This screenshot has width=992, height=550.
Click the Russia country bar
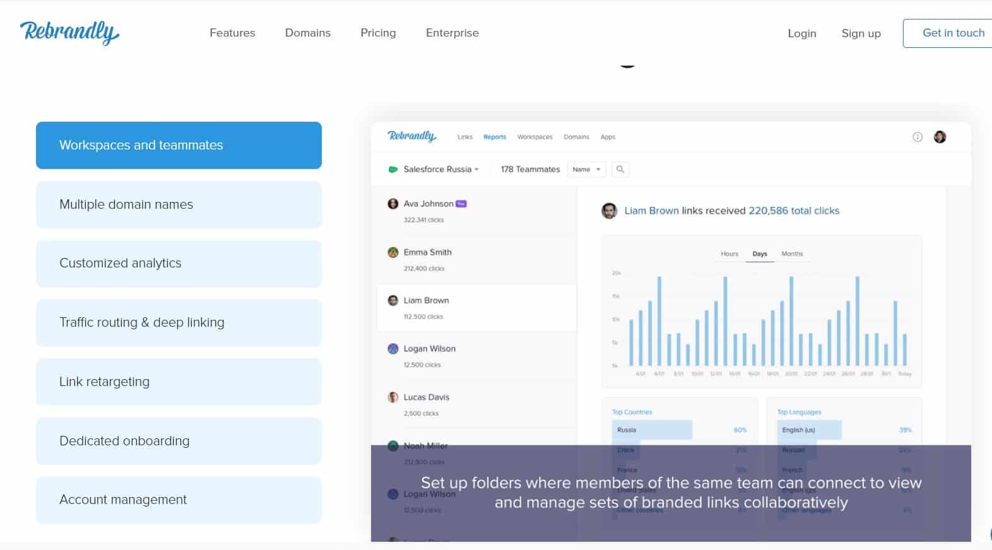(x=652, y=430)
